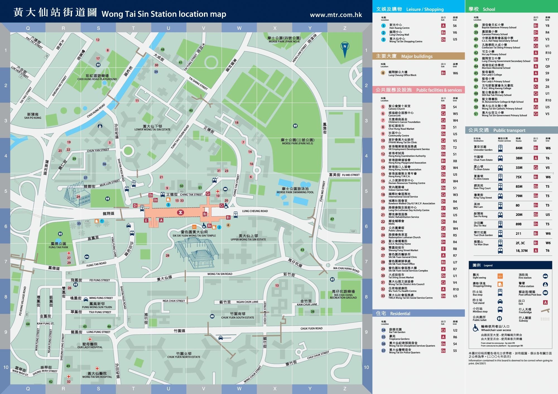
Task: Open the www.mtr.com.hk link
Action: click(336, 15)
